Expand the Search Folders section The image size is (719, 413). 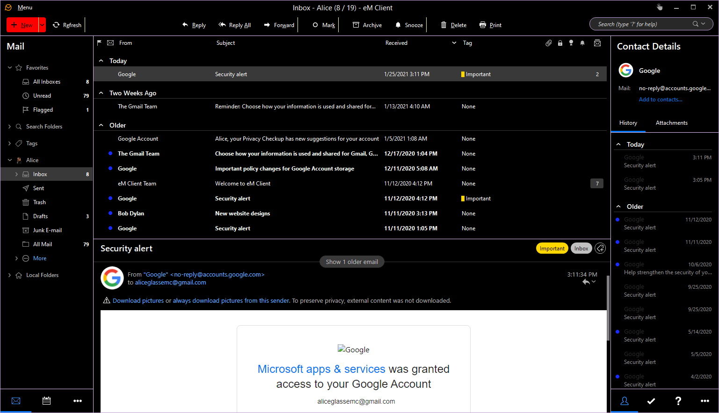coord(9,126)
